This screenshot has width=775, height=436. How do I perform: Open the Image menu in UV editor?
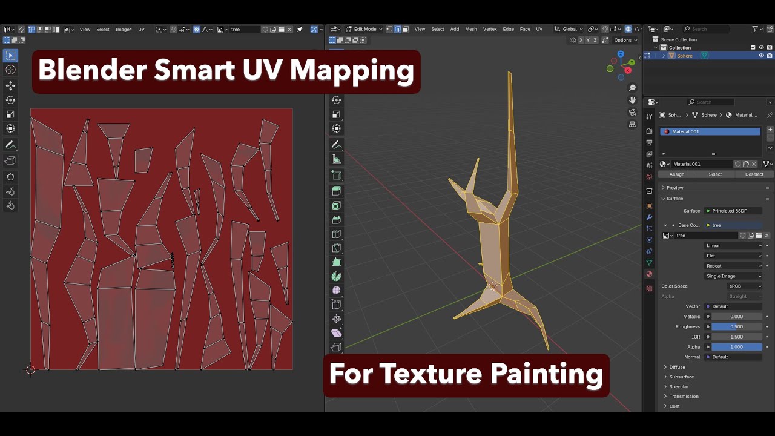click(124, 29)
